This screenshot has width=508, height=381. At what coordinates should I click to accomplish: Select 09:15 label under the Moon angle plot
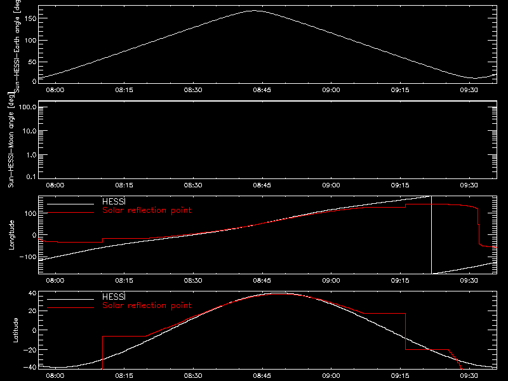pyautogui.click(x=400, y=185)
